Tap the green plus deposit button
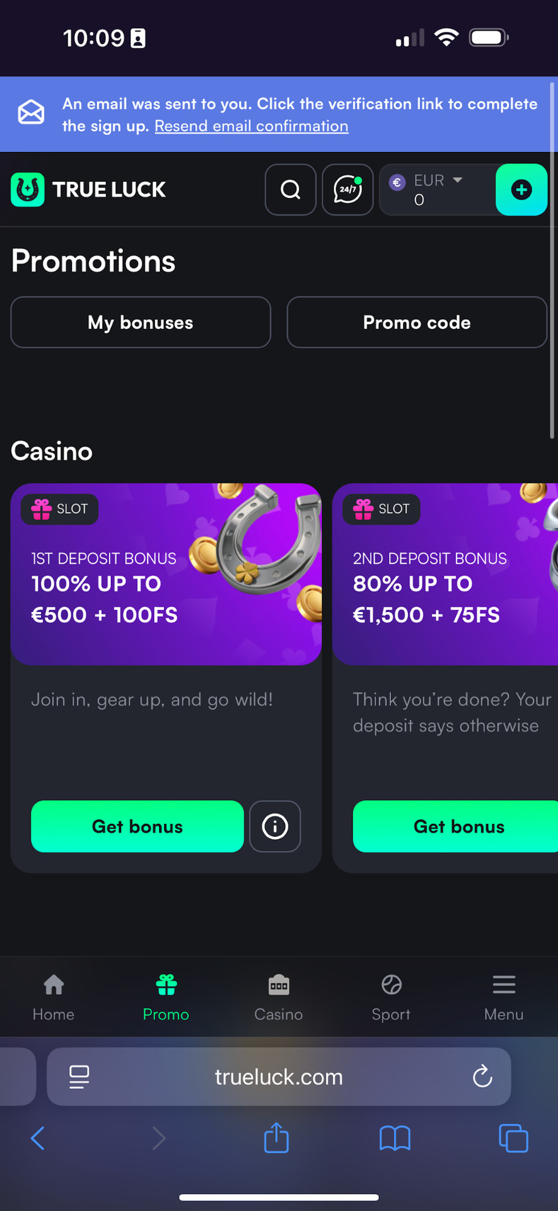The width and height of the screenshot is (558, 1211). click(521, 190)
